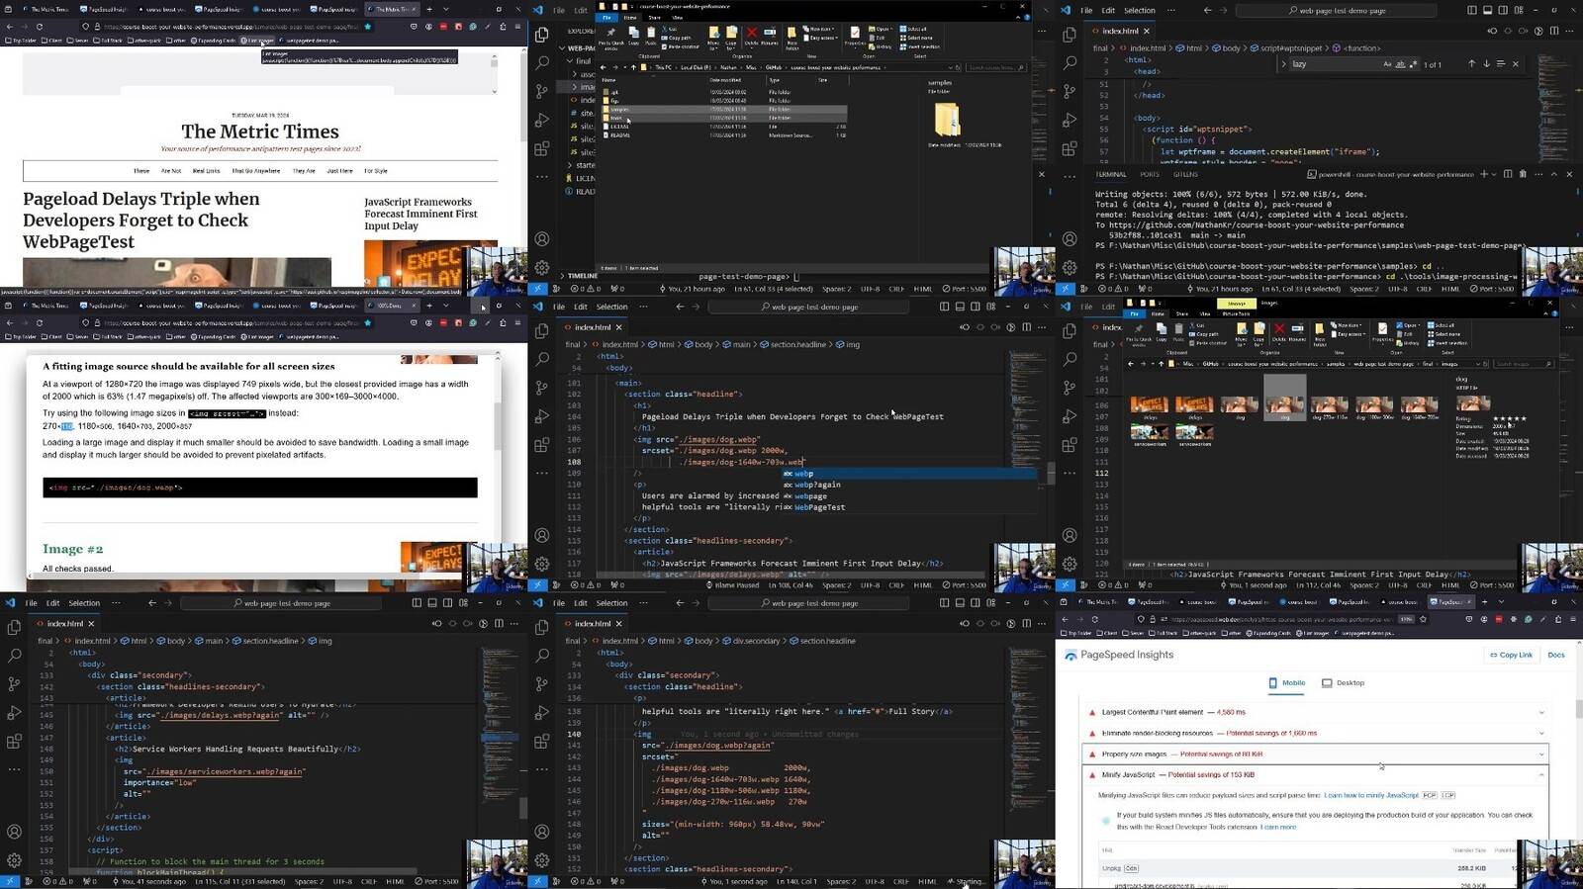The image size is (1583, 889).
Task: Click the 'For Style' nav link on Metric Times
Action: pos(376,171)
